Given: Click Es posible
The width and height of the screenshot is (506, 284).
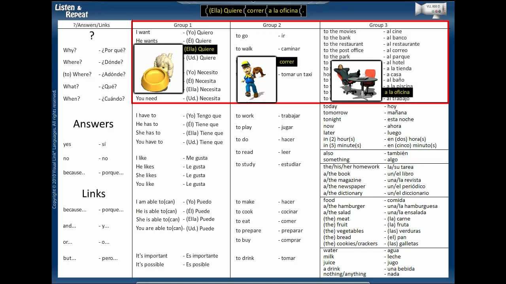Looking at the screenshot, I should coord(198,265).
